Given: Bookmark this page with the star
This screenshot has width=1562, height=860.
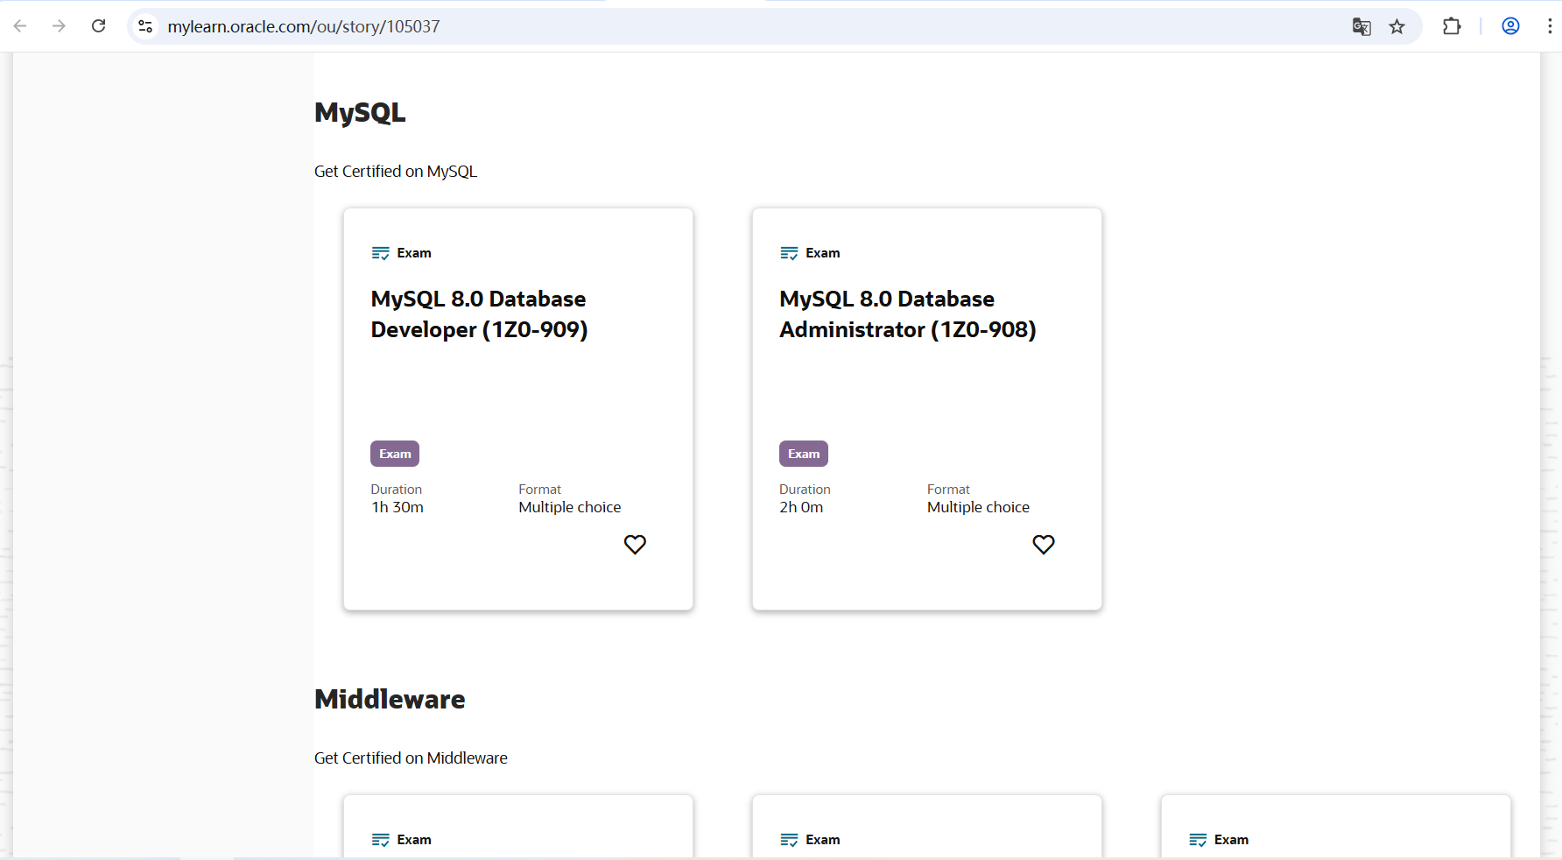Looking at the screenshot, I should [1397, 26].
